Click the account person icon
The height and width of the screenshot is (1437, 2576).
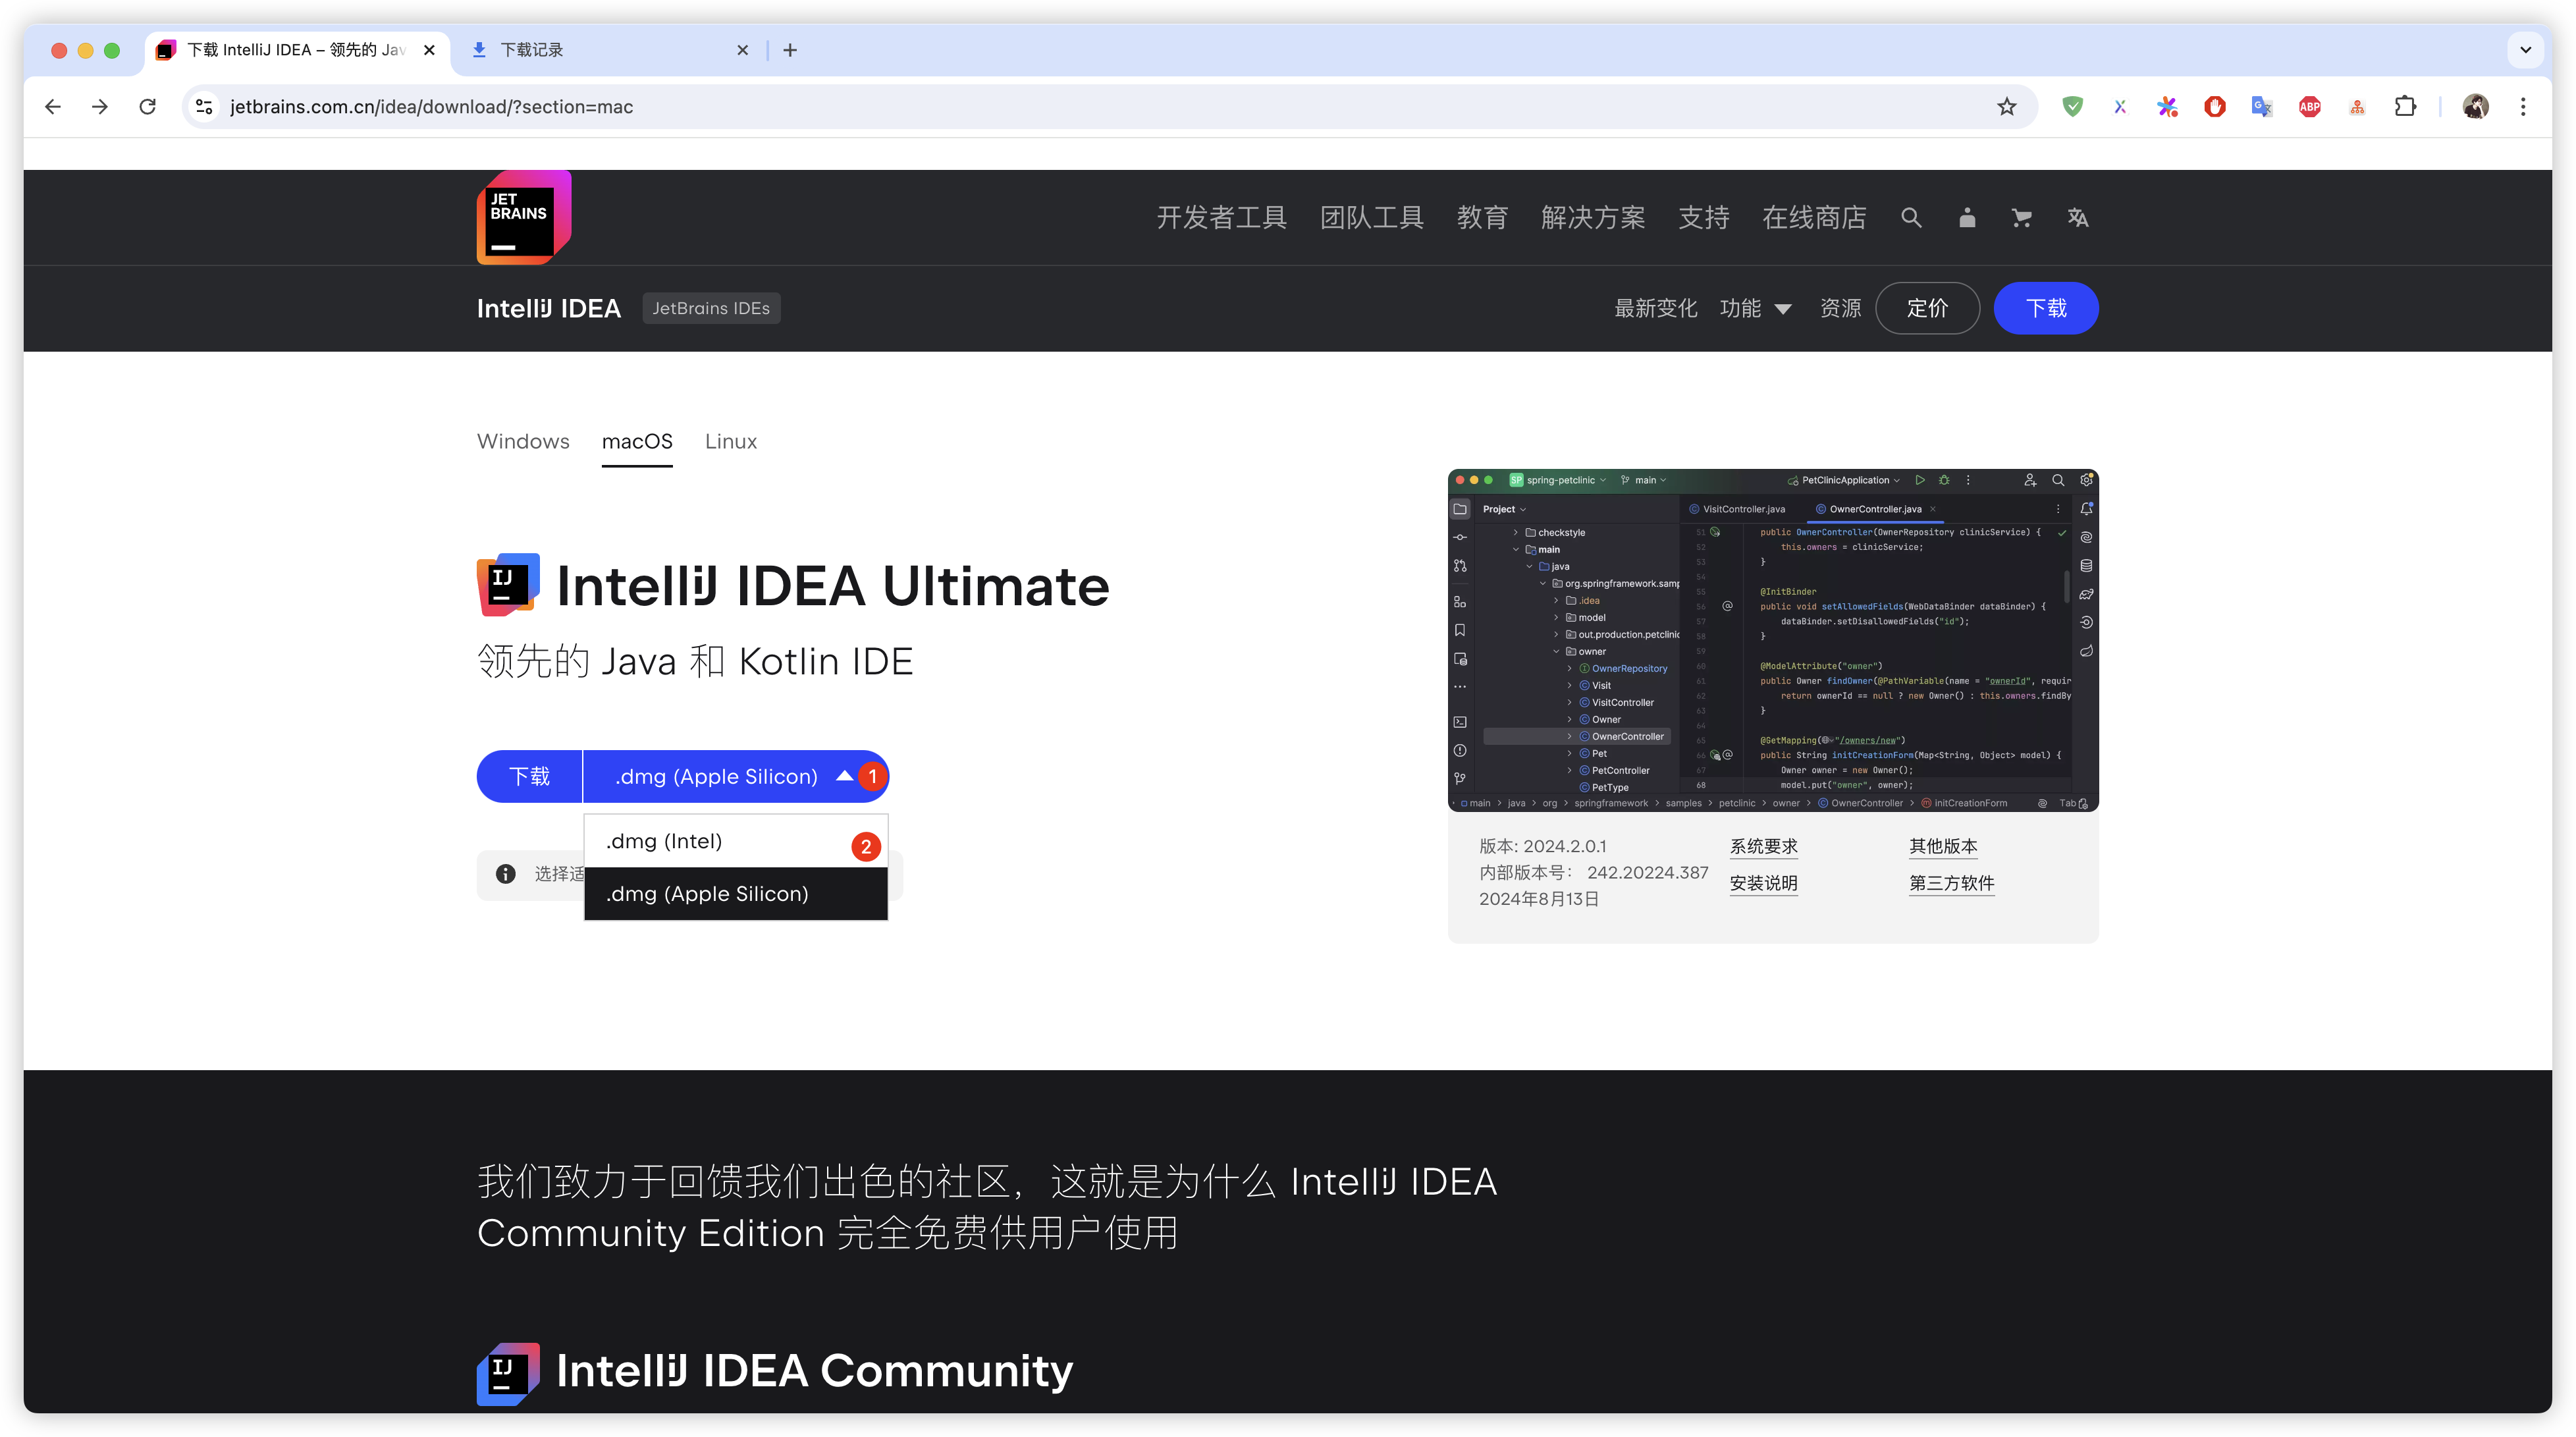(x=1967, y=218)
